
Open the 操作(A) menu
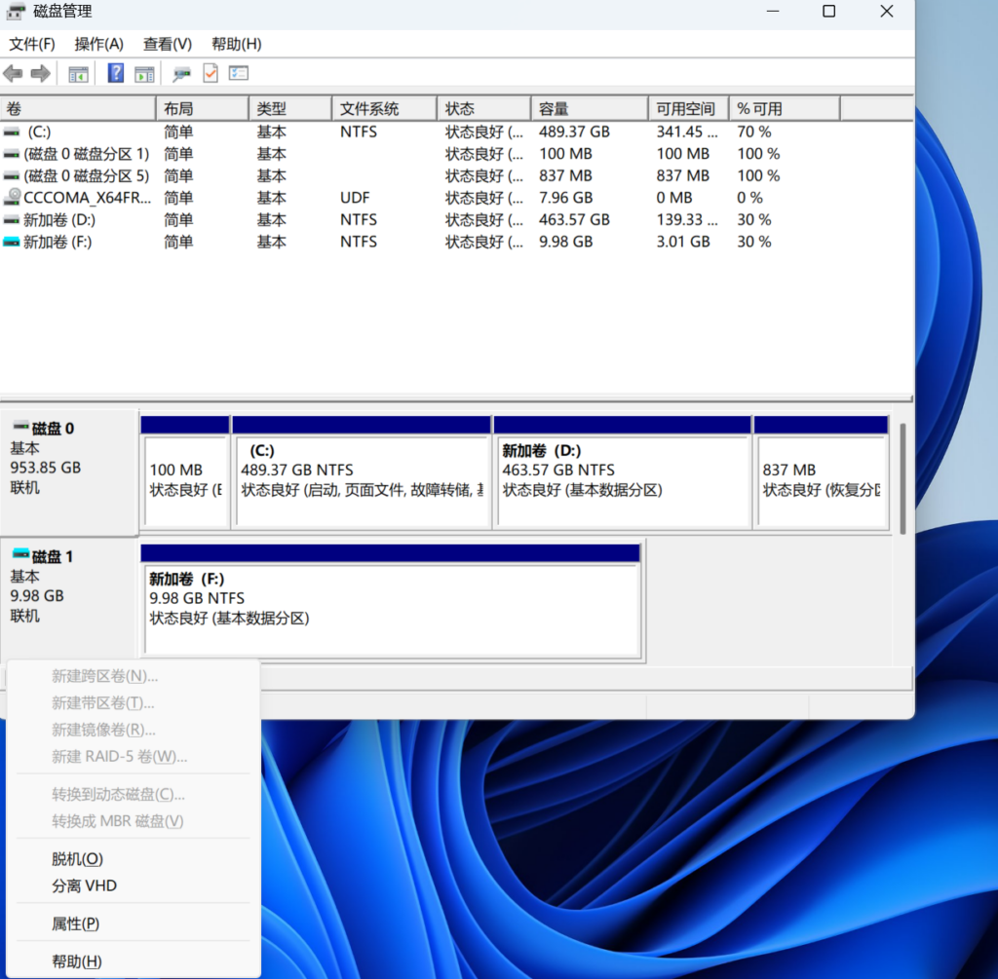98,44
